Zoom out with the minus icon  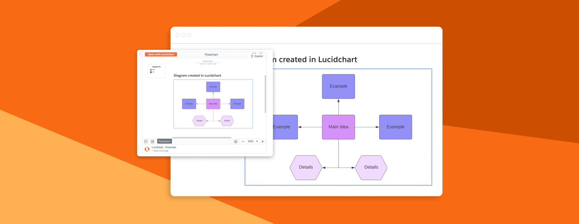tap(243, 141)
